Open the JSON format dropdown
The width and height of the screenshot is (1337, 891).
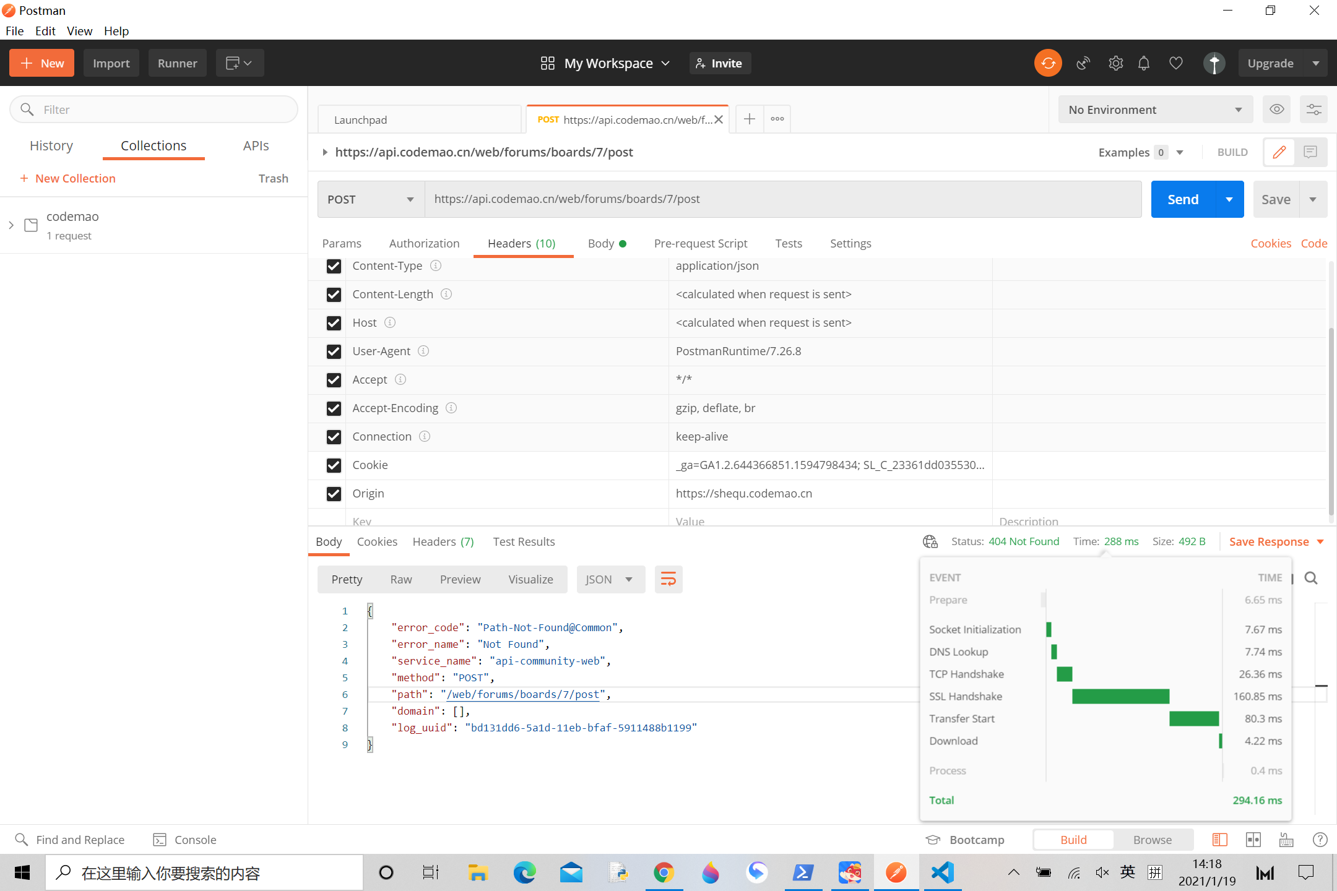pyautogui.click(x=610, y=579)
